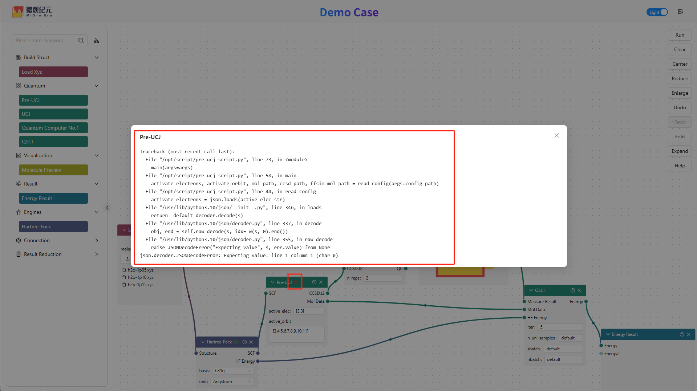
Task: Click the green success icon on Hartree-Fock
Action: pos(236,342)
